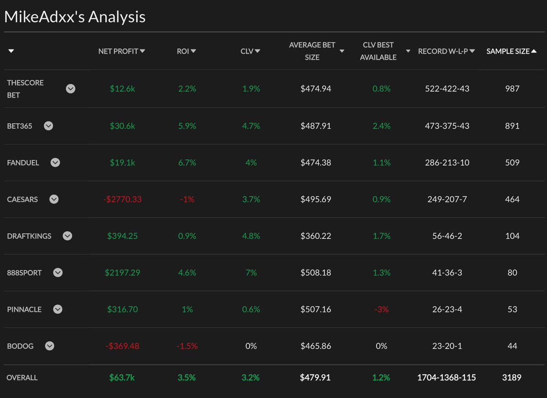The height and width of the screenshot is (398, 547).
Task: Select the CAESARS sportsbook name
Action: click(22, 199)
